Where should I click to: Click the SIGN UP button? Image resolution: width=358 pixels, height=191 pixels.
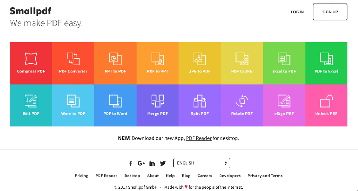coord(330,12)
